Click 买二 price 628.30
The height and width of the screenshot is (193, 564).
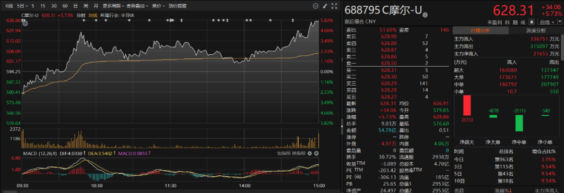[x=389, y=77]
